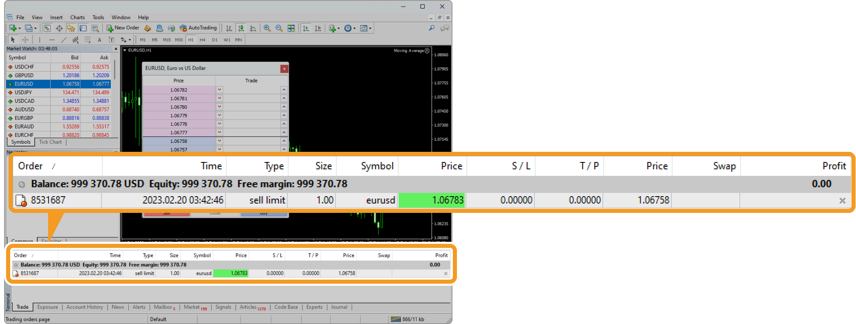
Task: Expand the arrows objects dropdown
Action: pos(130,40)
